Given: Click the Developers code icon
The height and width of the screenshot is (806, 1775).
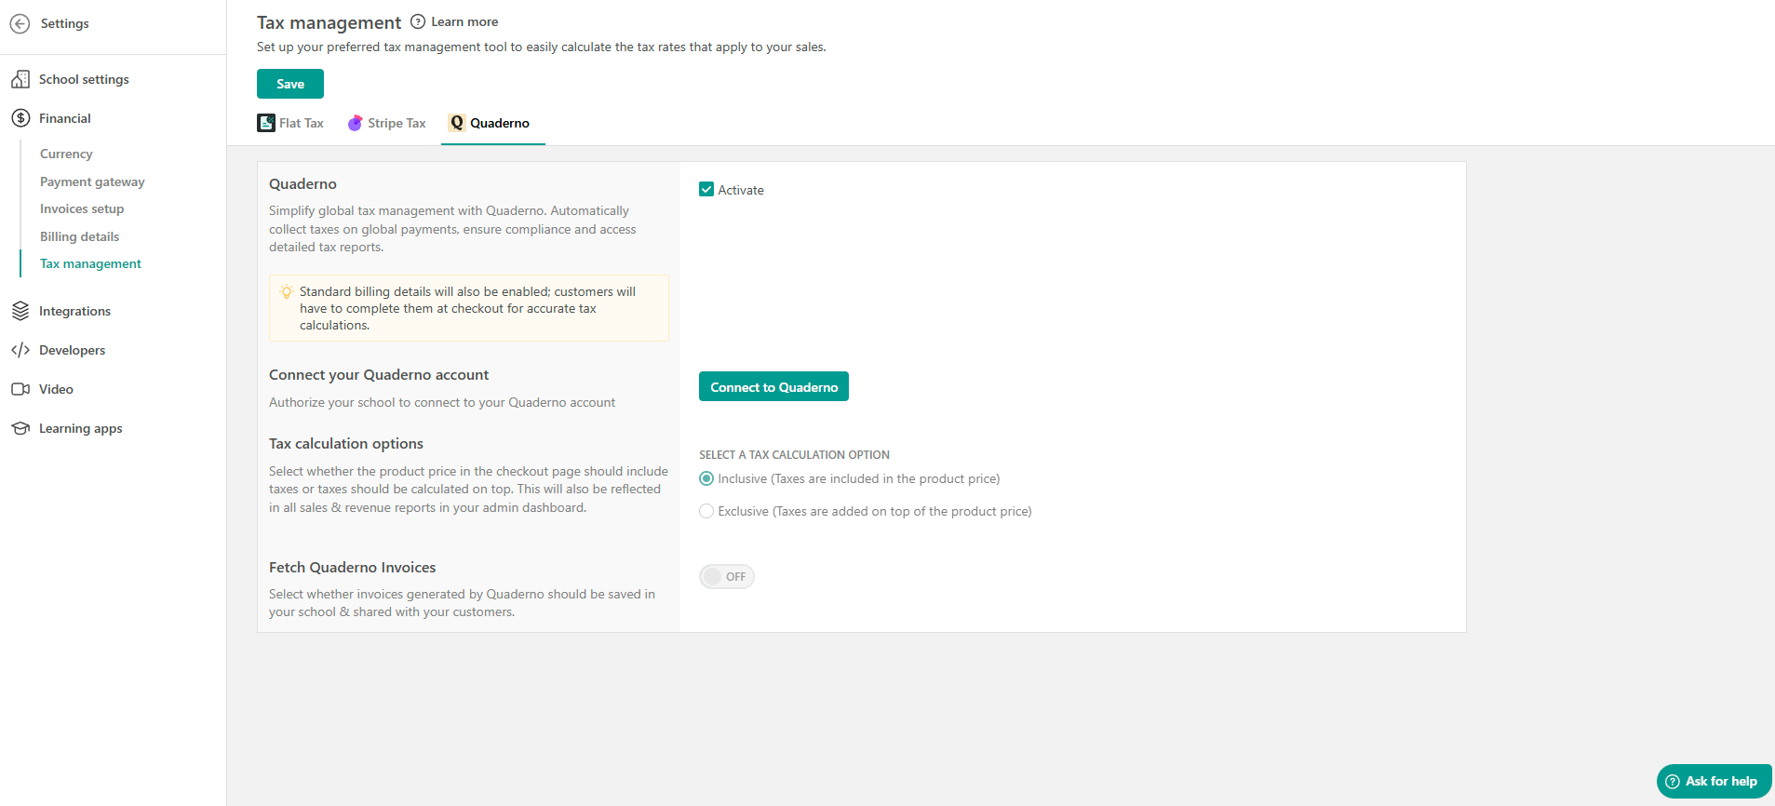Looking at the screenshot, I should 20,350.
